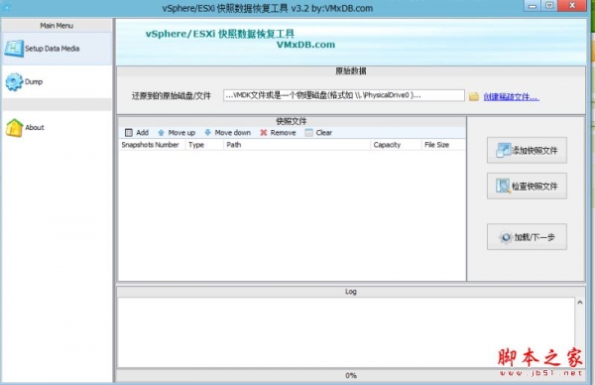This screenshot has height=385, width=595.
Task: Open the Setup Data Media page
Action: pyautogui.click(x=57, y=49)
